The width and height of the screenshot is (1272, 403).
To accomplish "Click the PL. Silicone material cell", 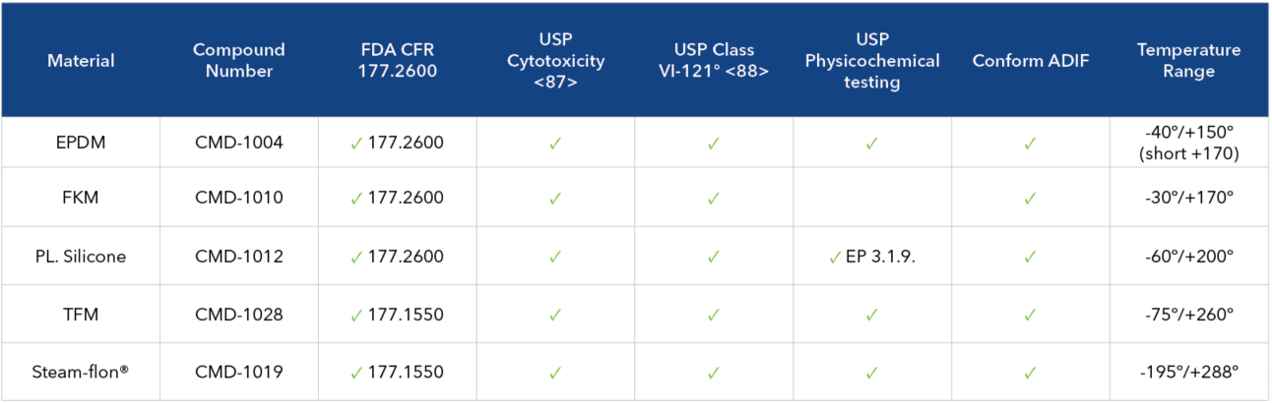I will [x=81, y=257].
